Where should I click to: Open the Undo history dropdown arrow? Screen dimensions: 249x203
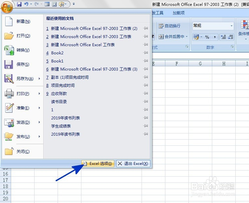31,4
